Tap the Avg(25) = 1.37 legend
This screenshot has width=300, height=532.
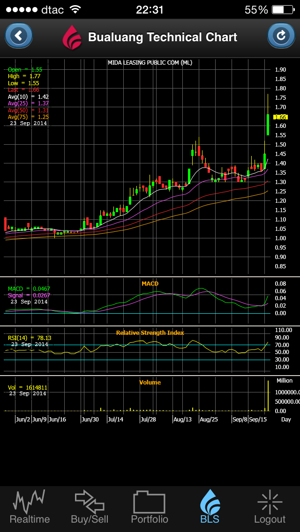tap(28, 103)
